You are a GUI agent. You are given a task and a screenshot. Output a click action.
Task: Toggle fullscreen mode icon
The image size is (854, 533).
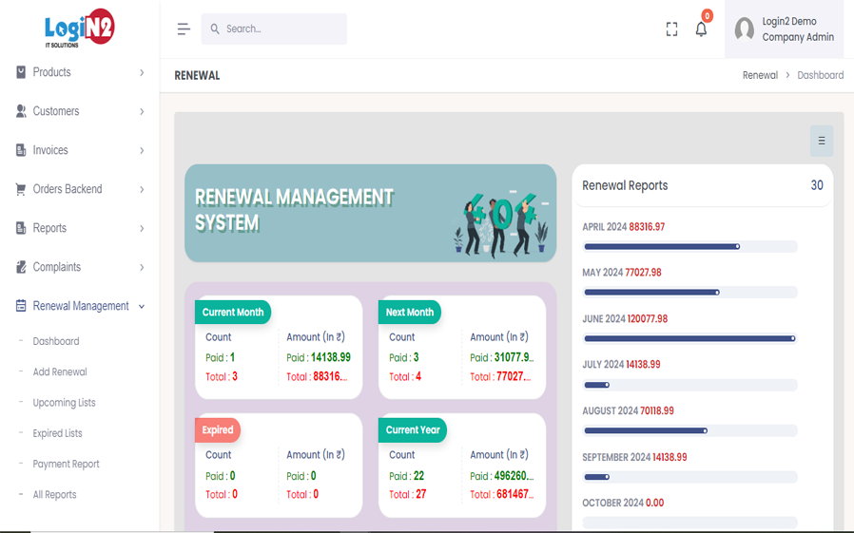pyautogui.click(x=671, y=29)
